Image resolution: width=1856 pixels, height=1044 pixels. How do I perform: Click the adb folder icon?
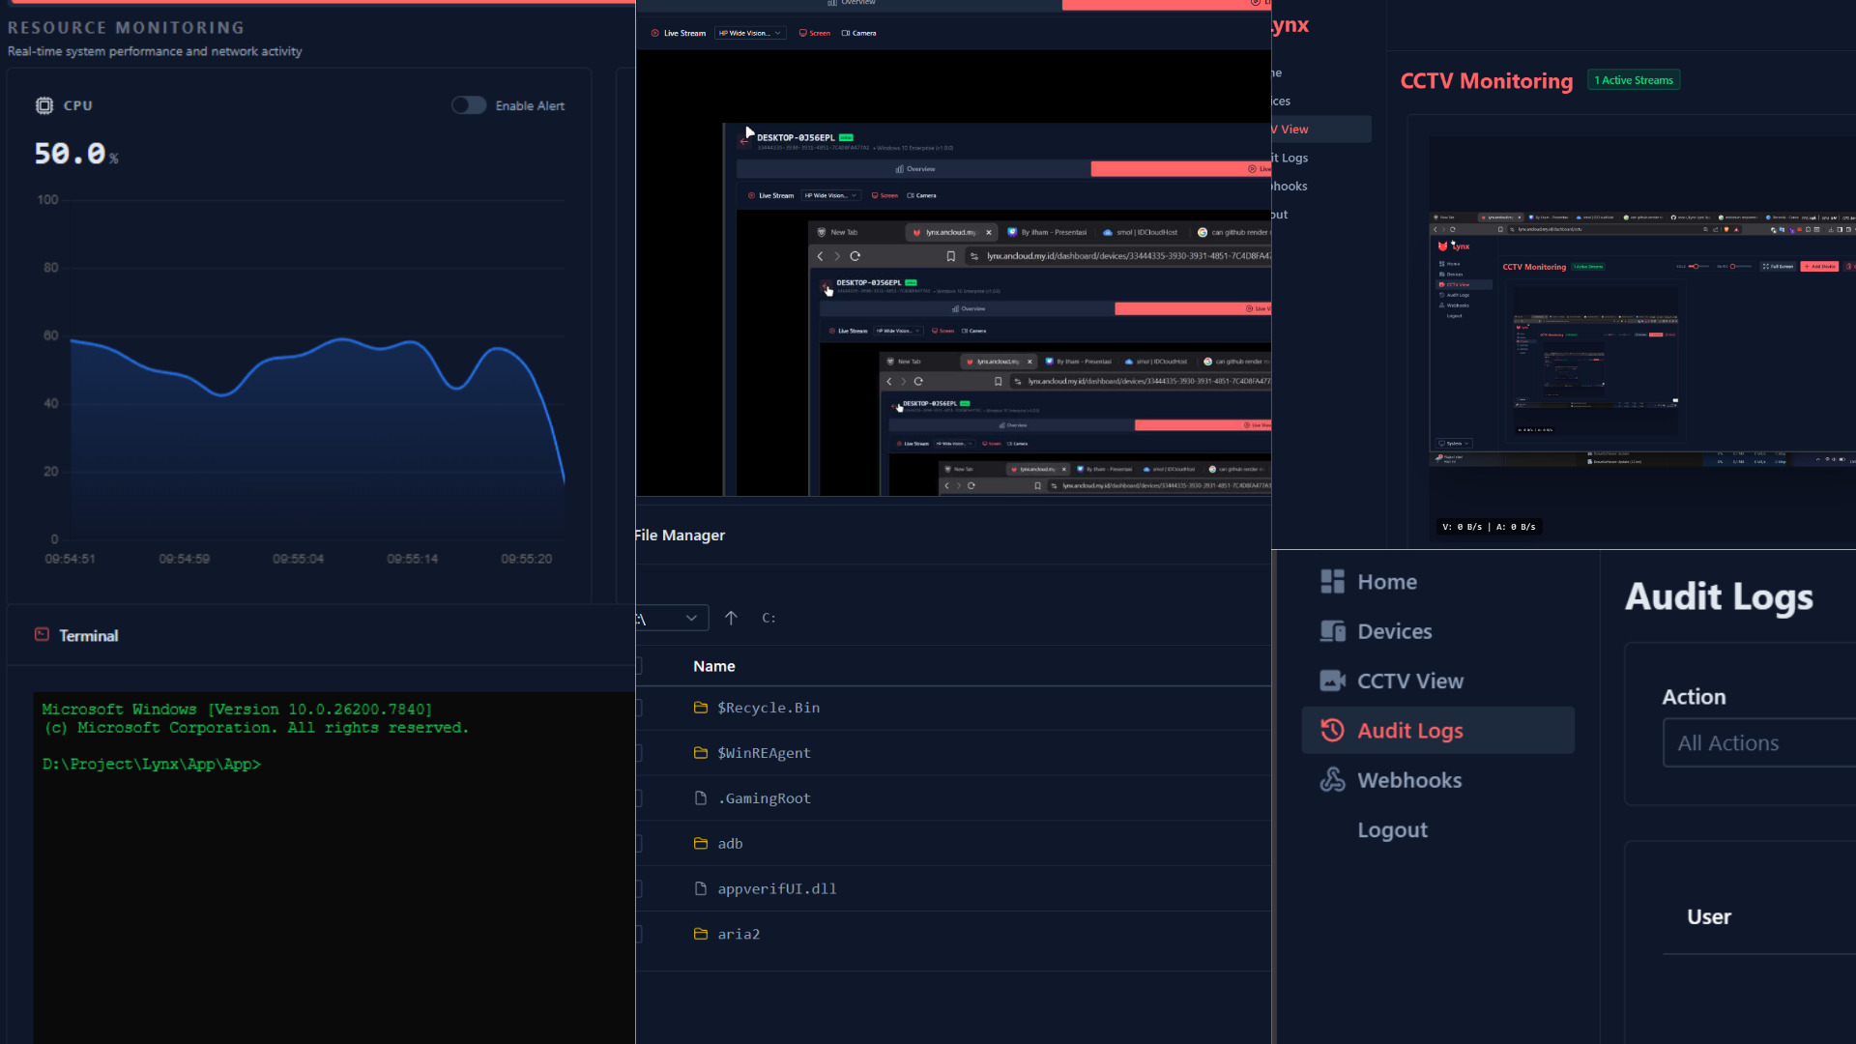pos(701,843)
